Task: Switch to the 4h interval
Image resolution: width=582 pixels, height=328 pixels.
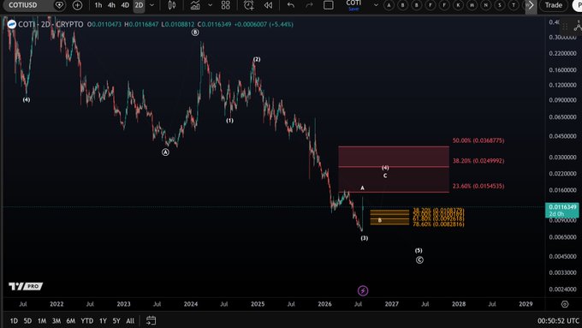Action: (111, 5)
